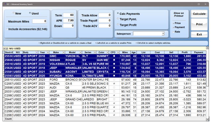Click the Trade ACV input field
The width and height of the screenshot is (211, 122).
pyautogui.click(x=105, y=26)
